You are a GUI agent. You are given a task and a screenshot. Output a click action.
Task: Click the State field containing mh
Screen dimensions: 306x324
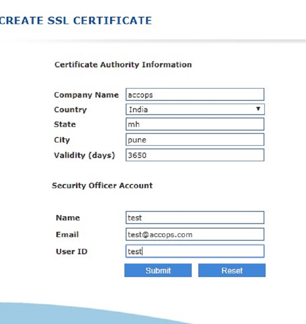tap(195, 124)
